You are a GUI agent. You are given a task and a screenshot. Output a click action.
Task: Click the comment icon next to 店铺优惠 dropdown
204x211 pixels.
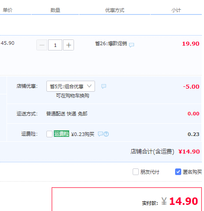click(x=104, y=86)
